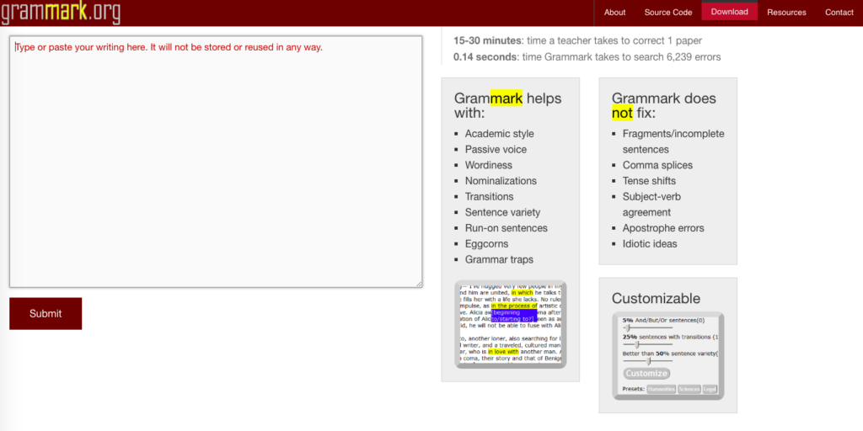Open the Contact page
This screenshot has height=431, width=863.
[x=839, y=12]
